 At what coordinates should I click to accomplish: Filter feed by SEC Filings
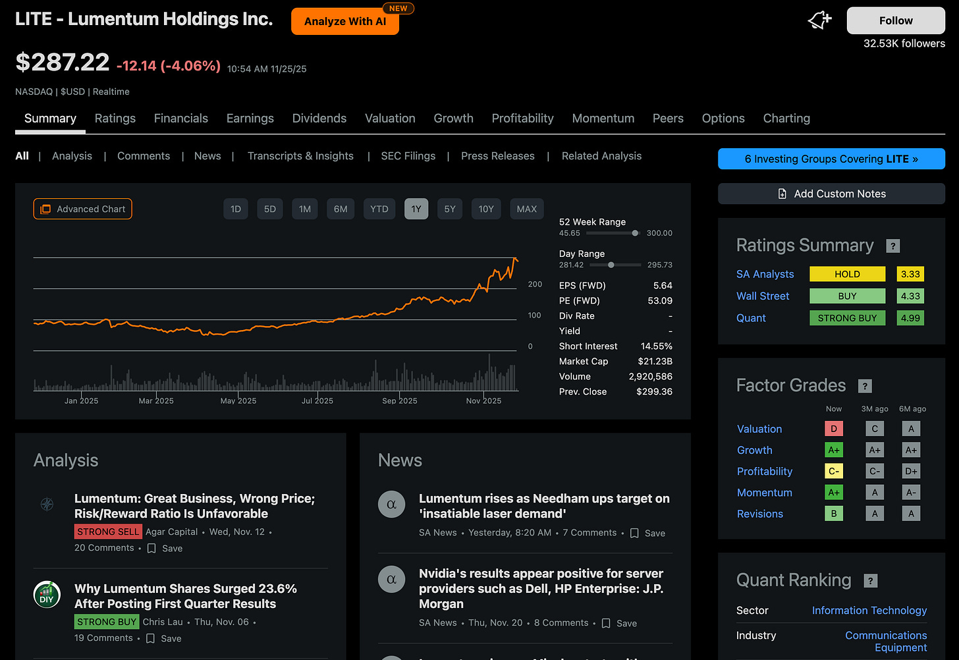point(408,156)
